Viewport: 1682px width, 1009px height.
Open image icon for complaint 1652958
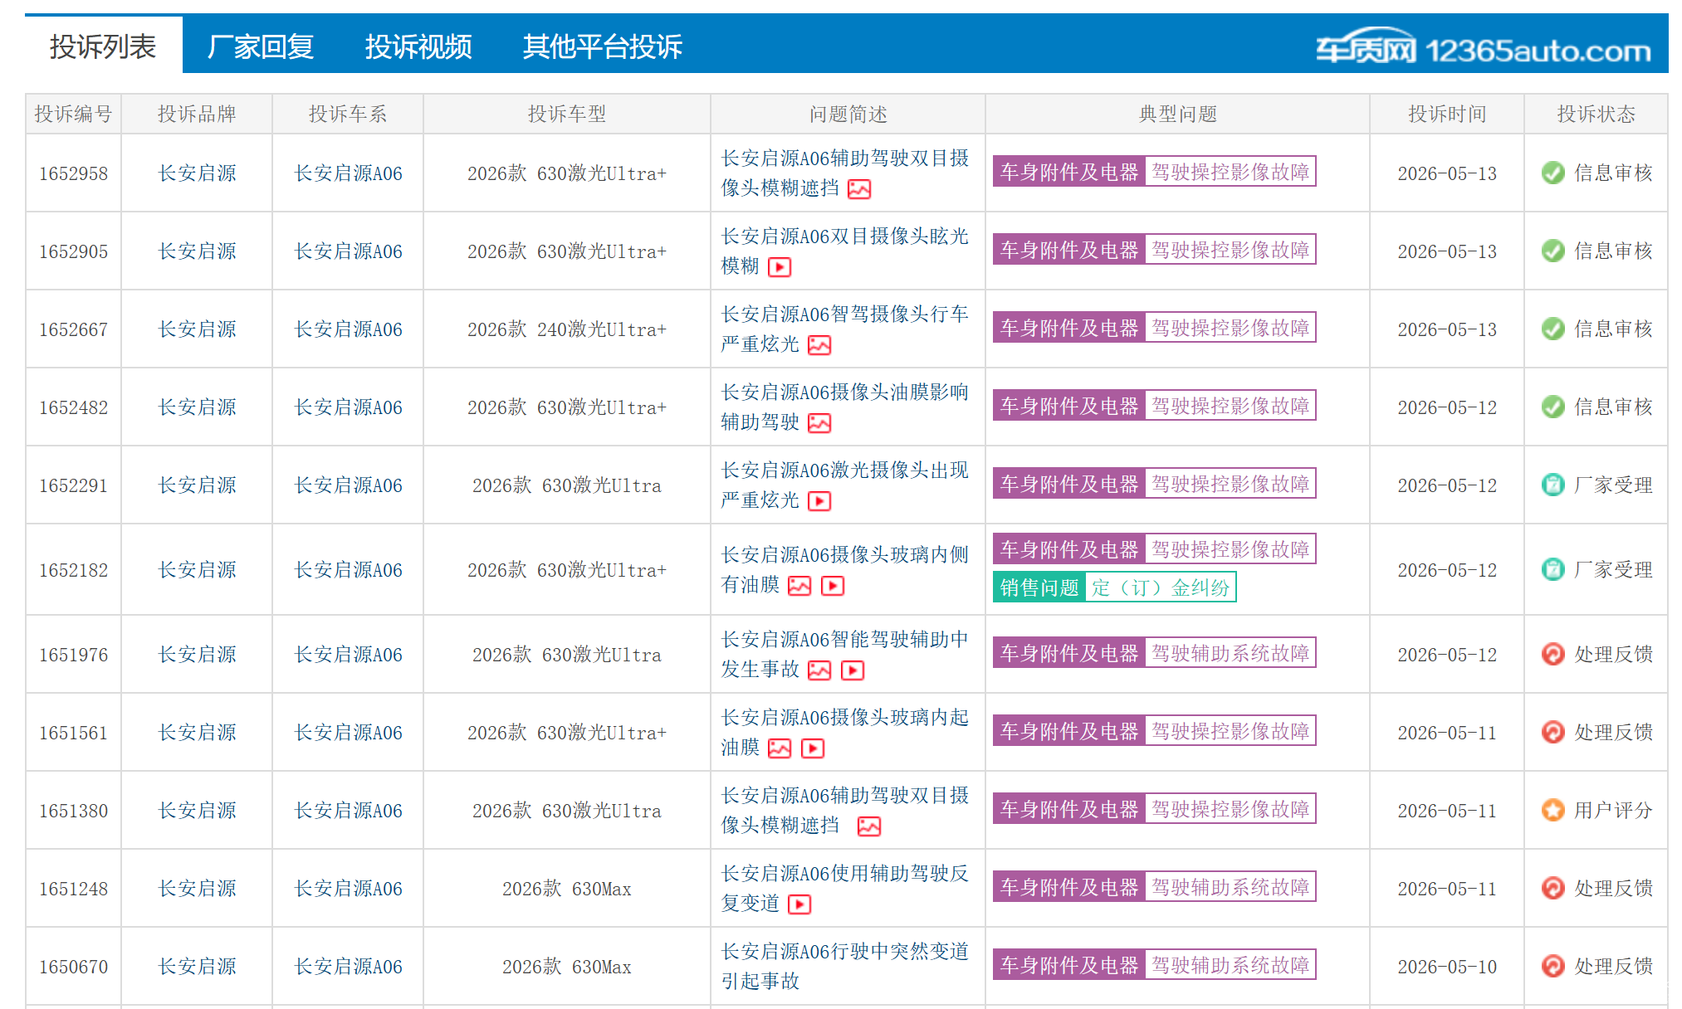pyautogui.click(x=859, y=189)
